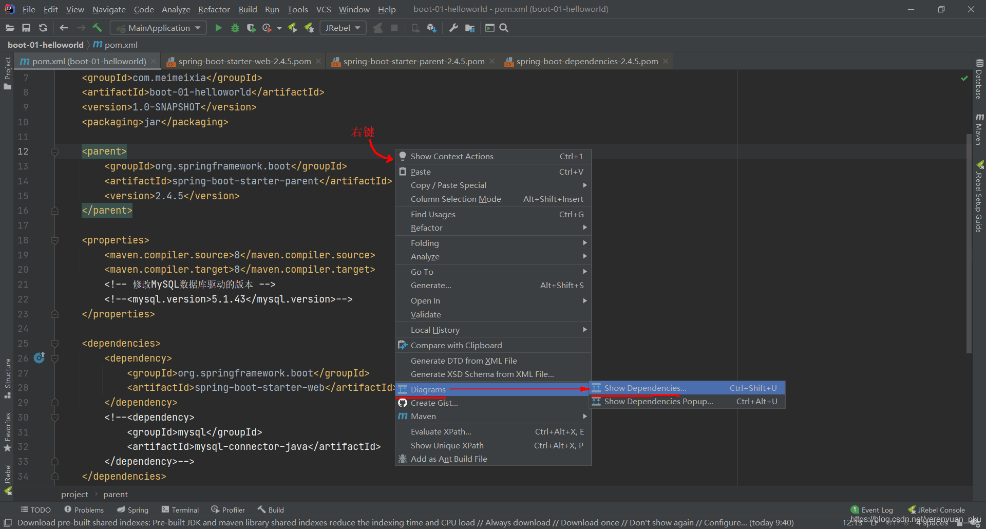The width and height of the screenshot is (986, 529).
Task: Choose Compare with Clipboard
Action: point(493,345)
